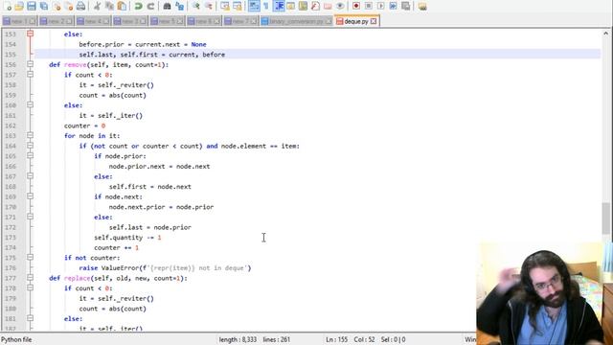Save current recorded macro icon

point(406,7)
